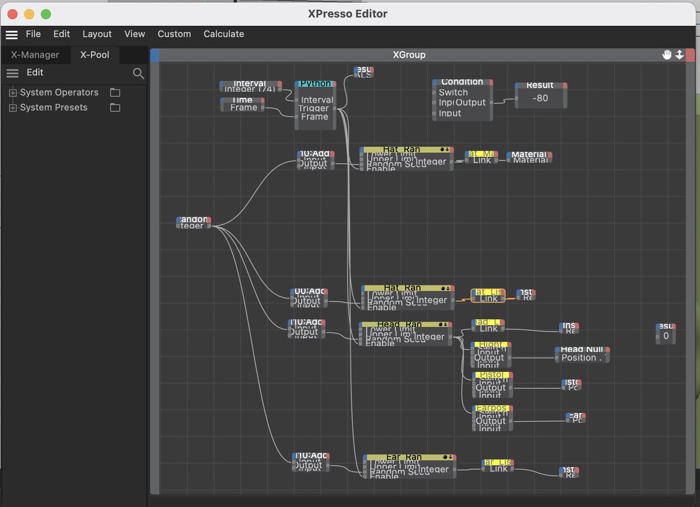Open the X-Pool hamburger menu beside Edit

pos(12,73)
